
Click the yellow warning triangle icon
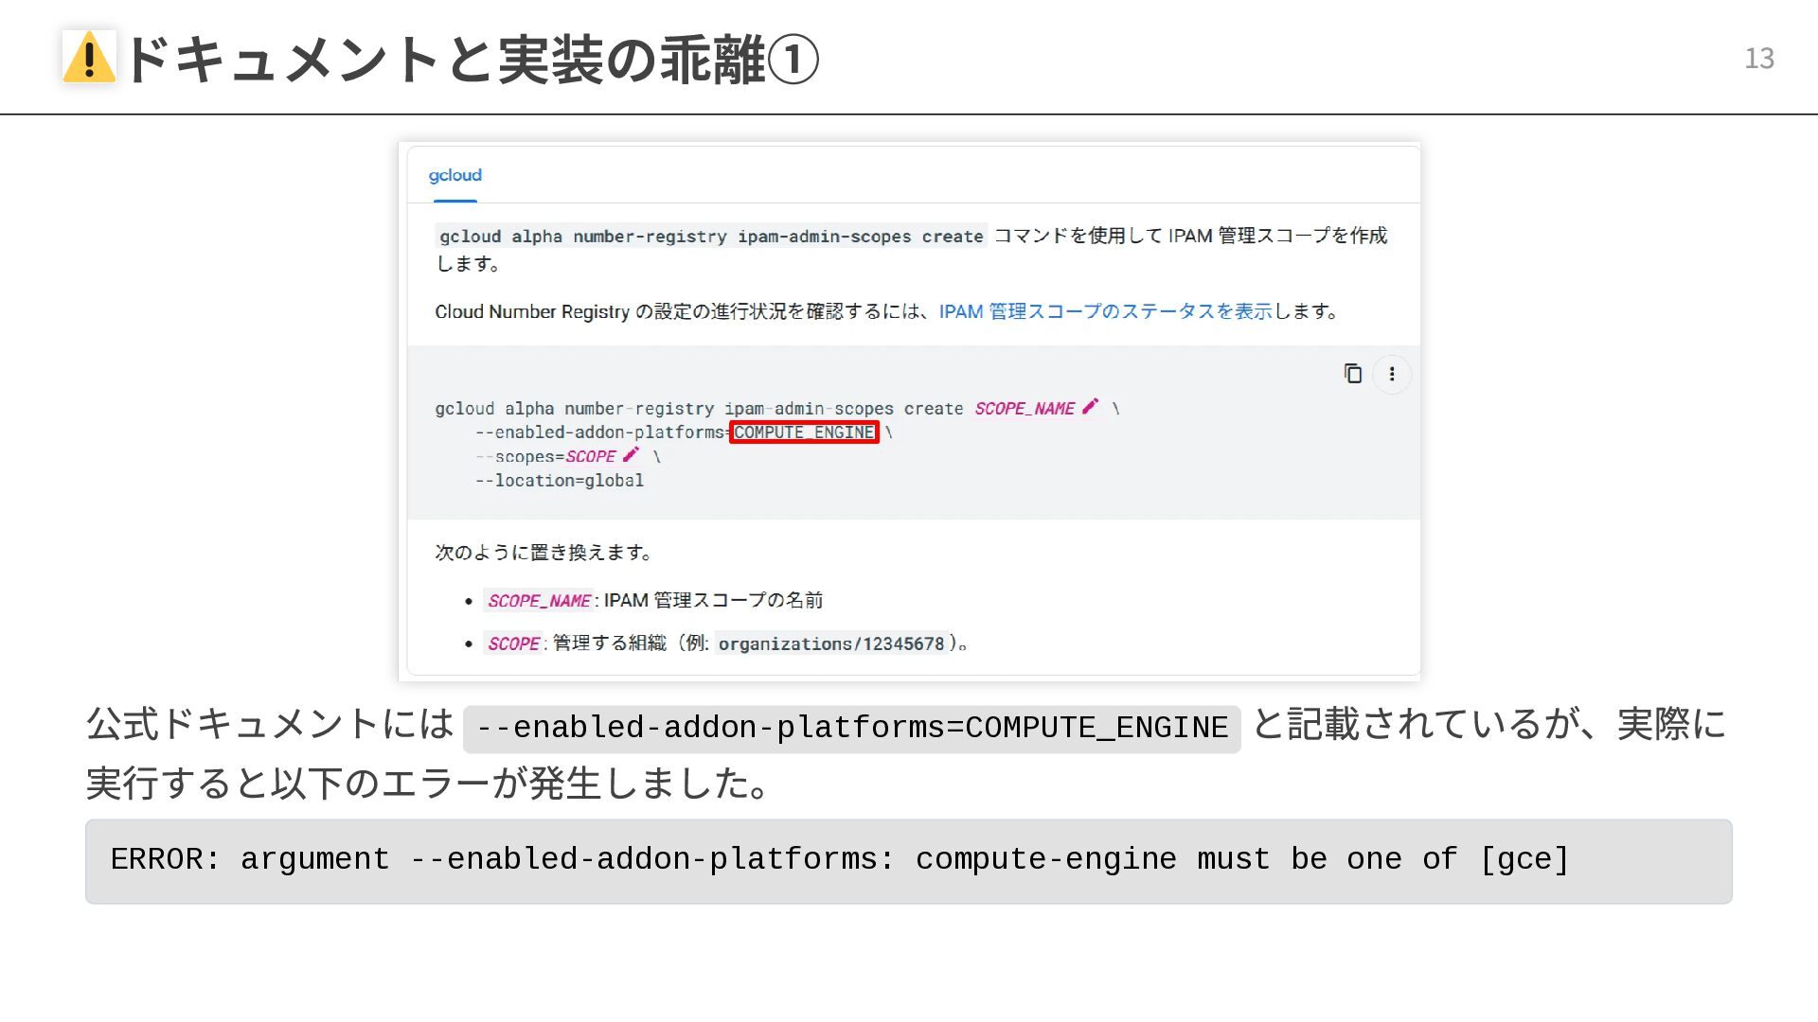89,57
